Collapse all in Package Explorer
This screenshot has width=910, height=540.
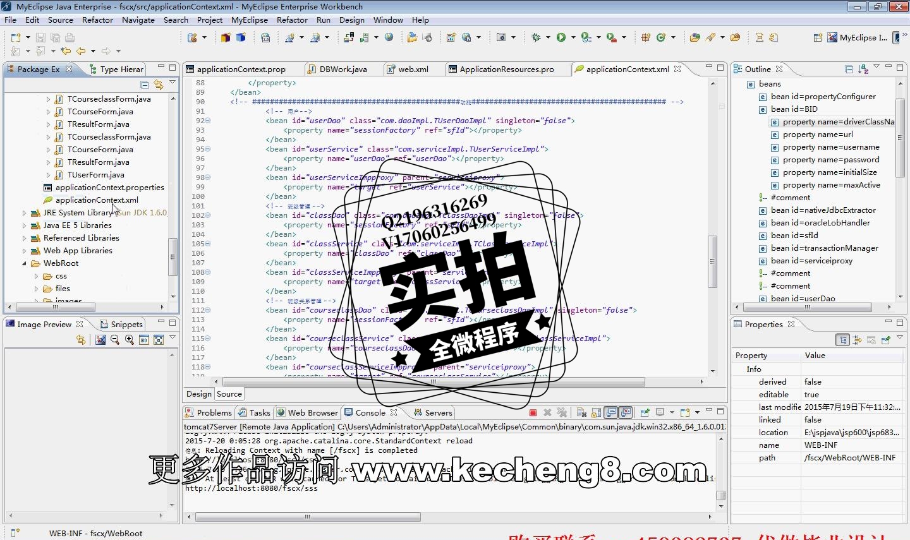(144, 85)
